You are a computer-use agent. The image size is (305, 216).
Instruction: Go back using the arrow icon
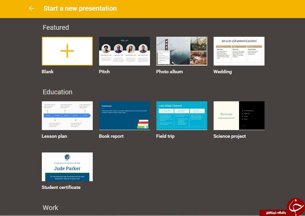(x=31, y=8)
